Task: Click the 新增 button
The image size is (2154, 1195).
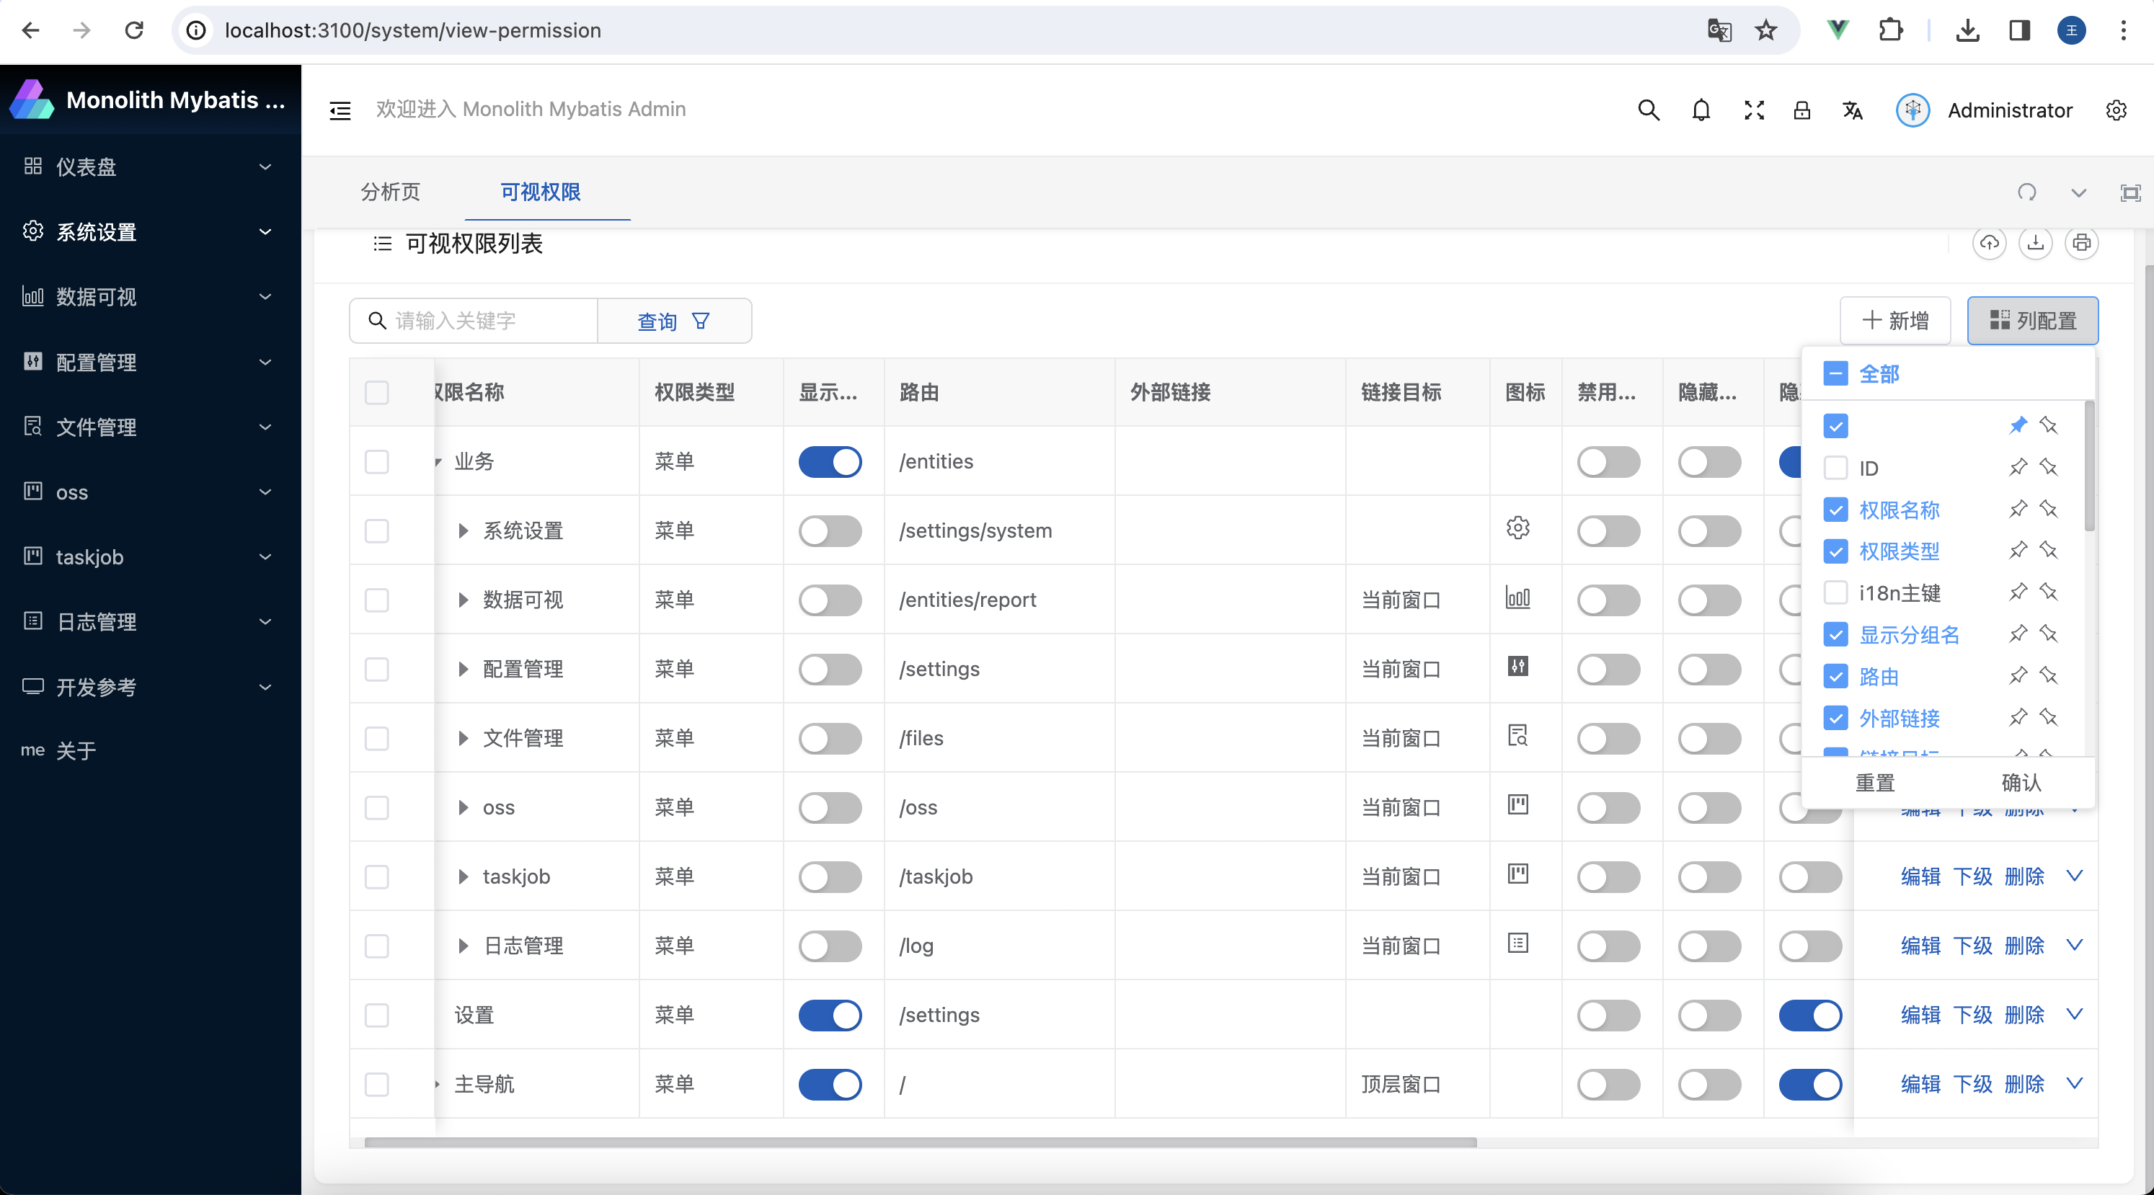Action: click(x=1894, y=321)
